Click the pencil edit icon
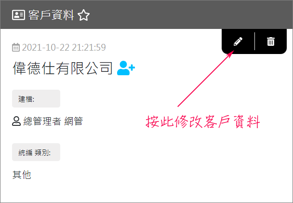Image resolution: width=293 pixels, height=203 pixels. 238,41
